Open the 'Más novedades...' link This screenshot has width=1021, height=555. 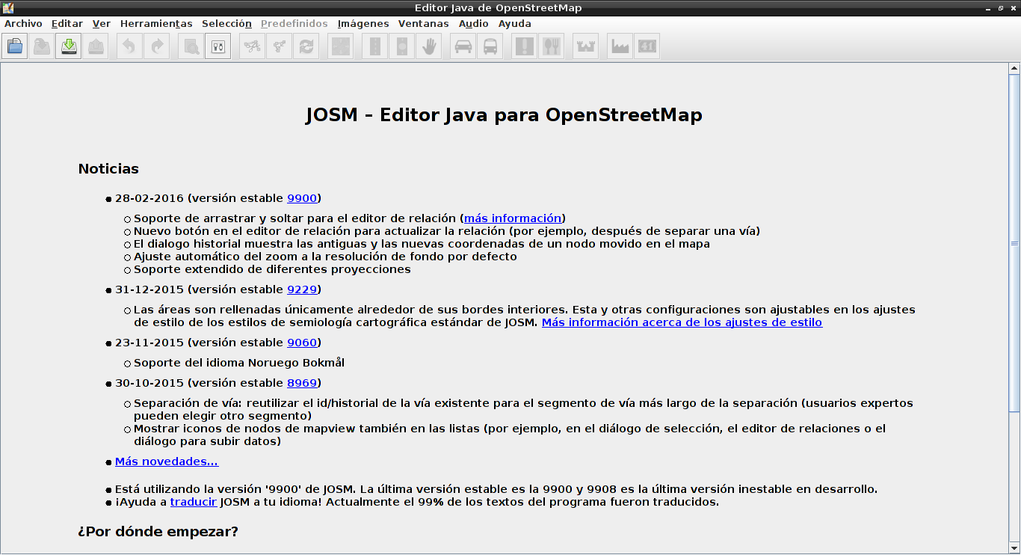pyautogui.click(x=166, y=462)
